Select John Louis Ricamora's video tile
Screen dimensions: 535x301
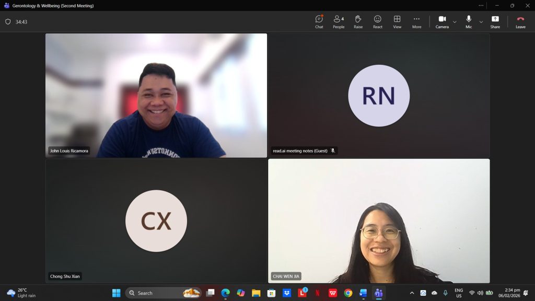(156, 96)
